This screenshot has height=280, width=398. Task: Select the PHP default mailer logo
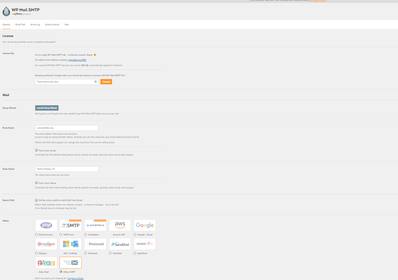46,225
